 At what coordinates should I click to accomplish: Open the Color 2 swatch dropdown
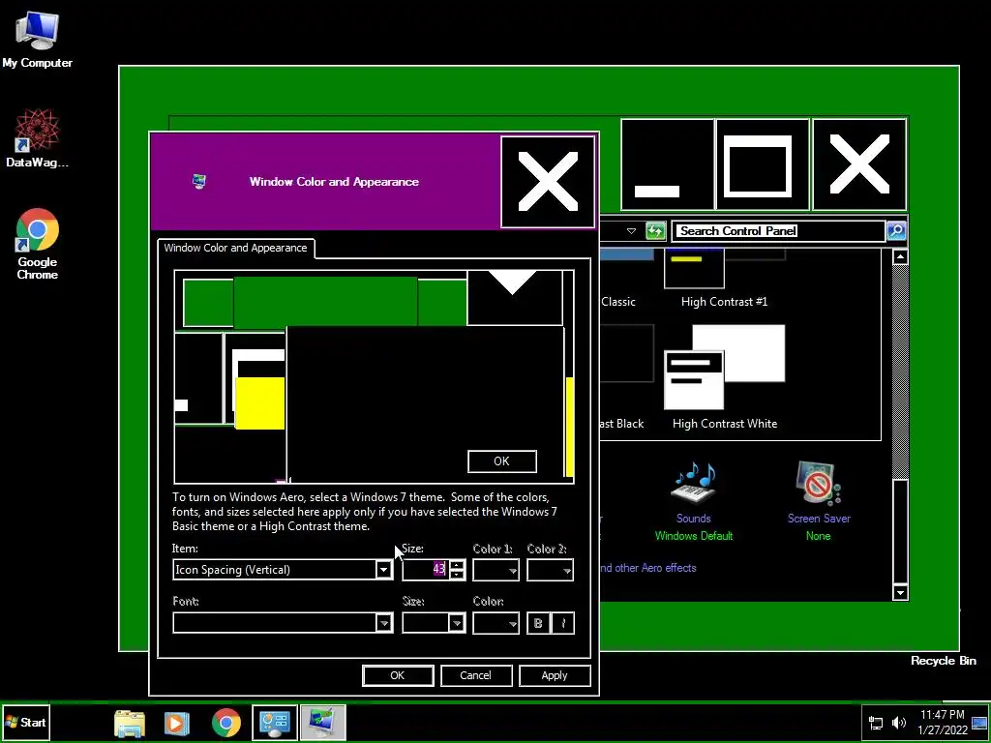(x=550, y=570)
